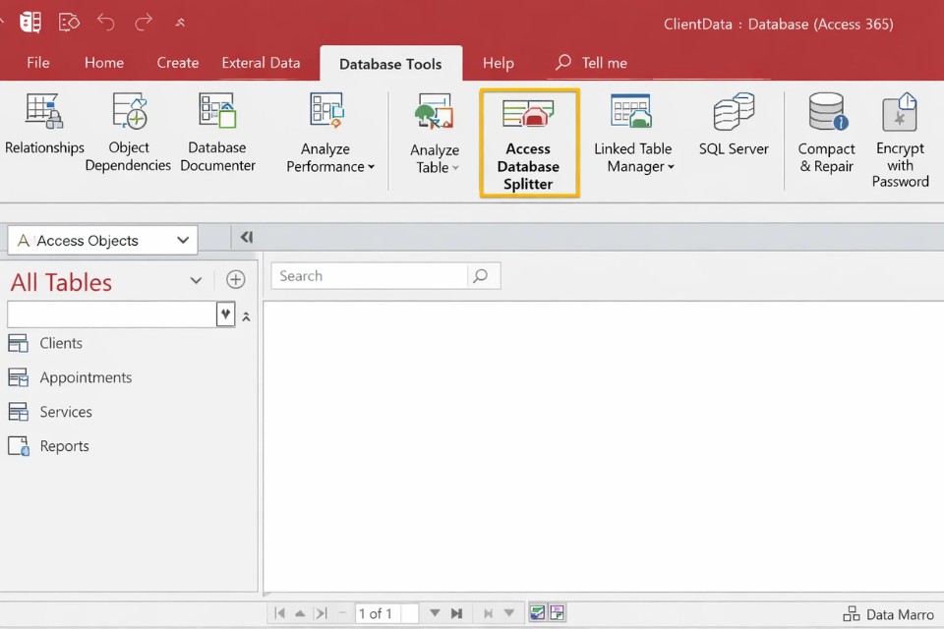Open the Relationships tool
Viewport: 944px width, 629px height.
(x=44, y=126)
